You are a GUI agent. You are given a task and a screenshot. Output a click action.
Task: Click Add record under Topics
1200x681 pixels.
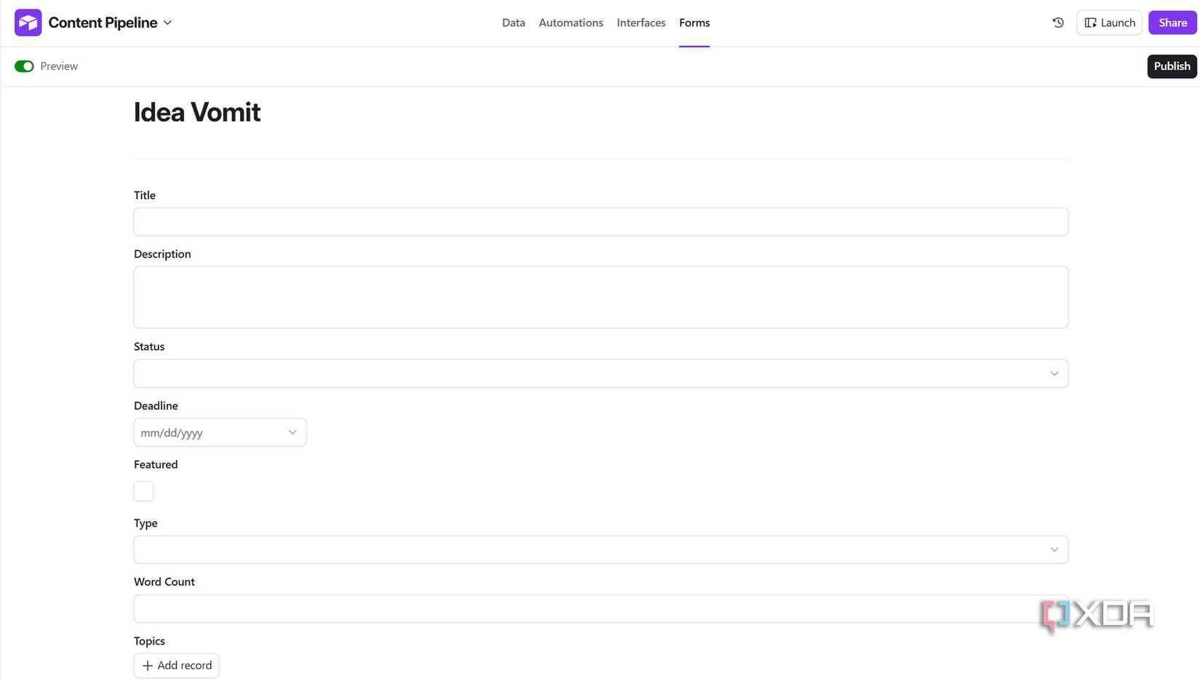(176, 665)
